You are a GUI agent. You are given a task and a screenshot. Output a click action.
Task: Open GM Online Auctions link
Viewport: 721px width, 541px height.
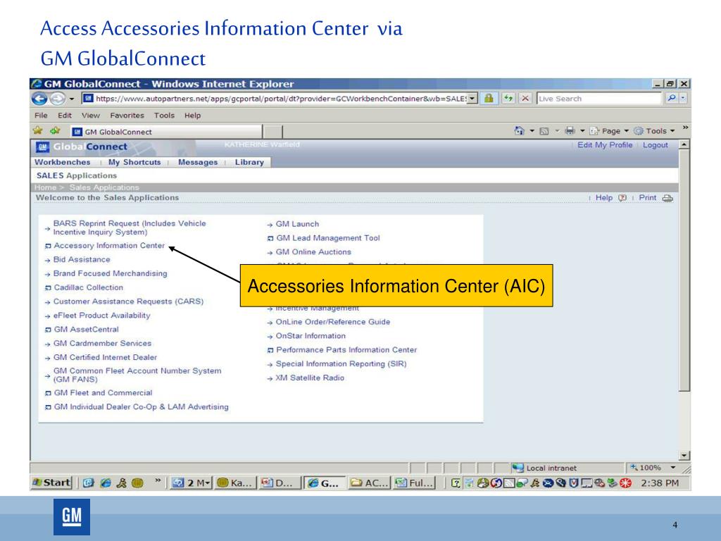coord(313,252)
